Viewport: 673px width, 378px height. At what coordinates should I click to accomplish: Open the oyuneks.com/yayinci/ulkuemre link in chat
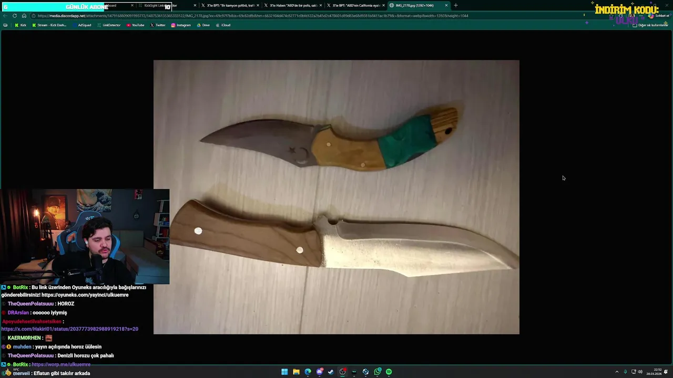pos(85,295)
